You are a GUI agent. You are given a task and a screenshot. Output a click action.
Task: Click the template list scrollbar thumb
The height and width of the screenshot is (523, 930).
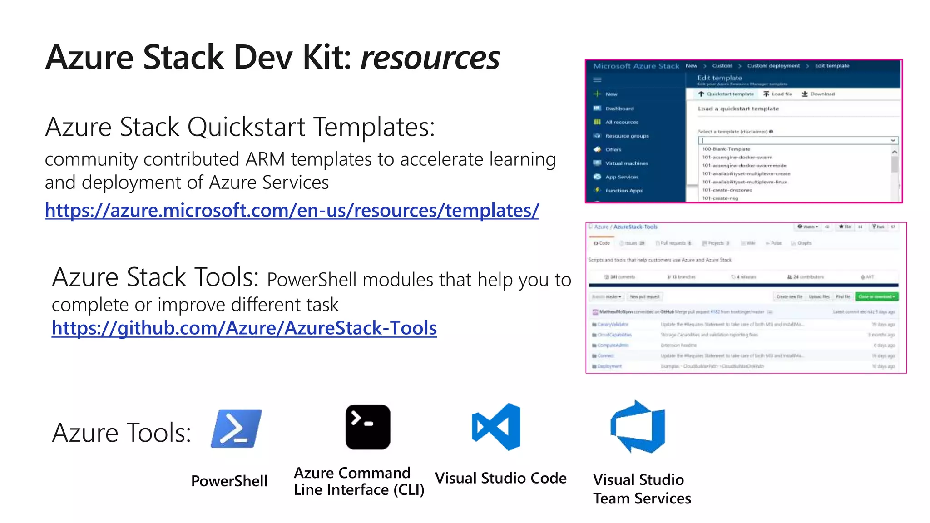pyautogui.click(x=894, y=164)
